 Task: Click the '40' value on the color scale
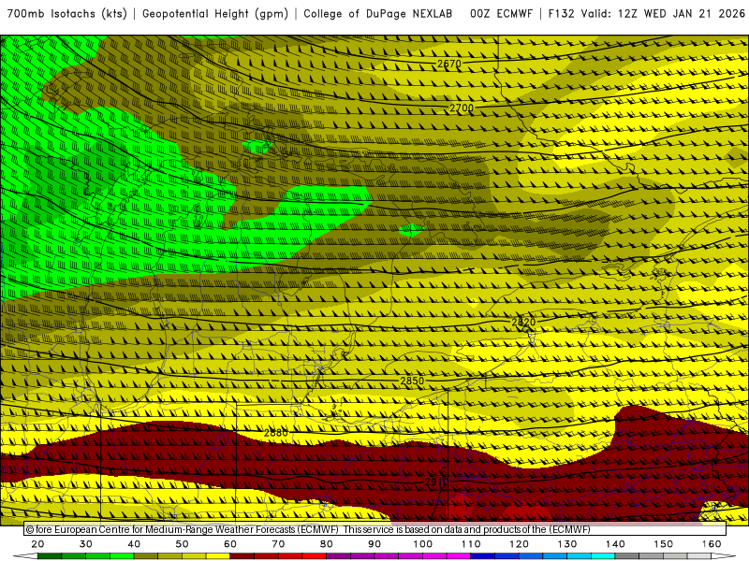click(134, 544)
